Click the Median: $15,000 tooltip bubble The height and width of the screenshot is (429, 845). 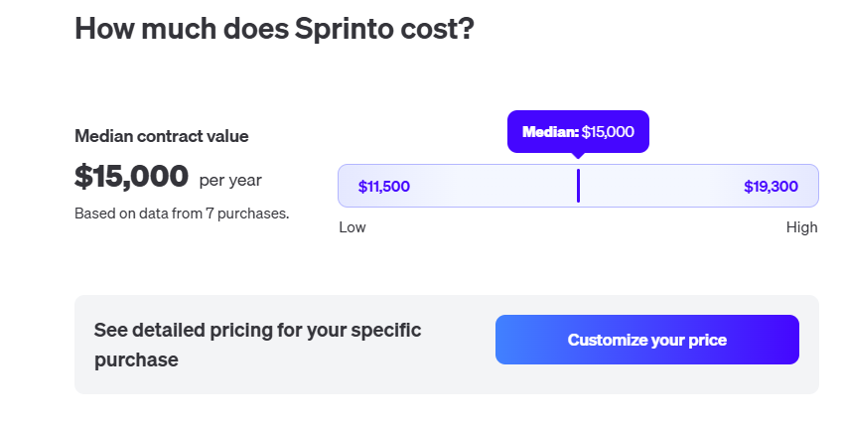578,131
